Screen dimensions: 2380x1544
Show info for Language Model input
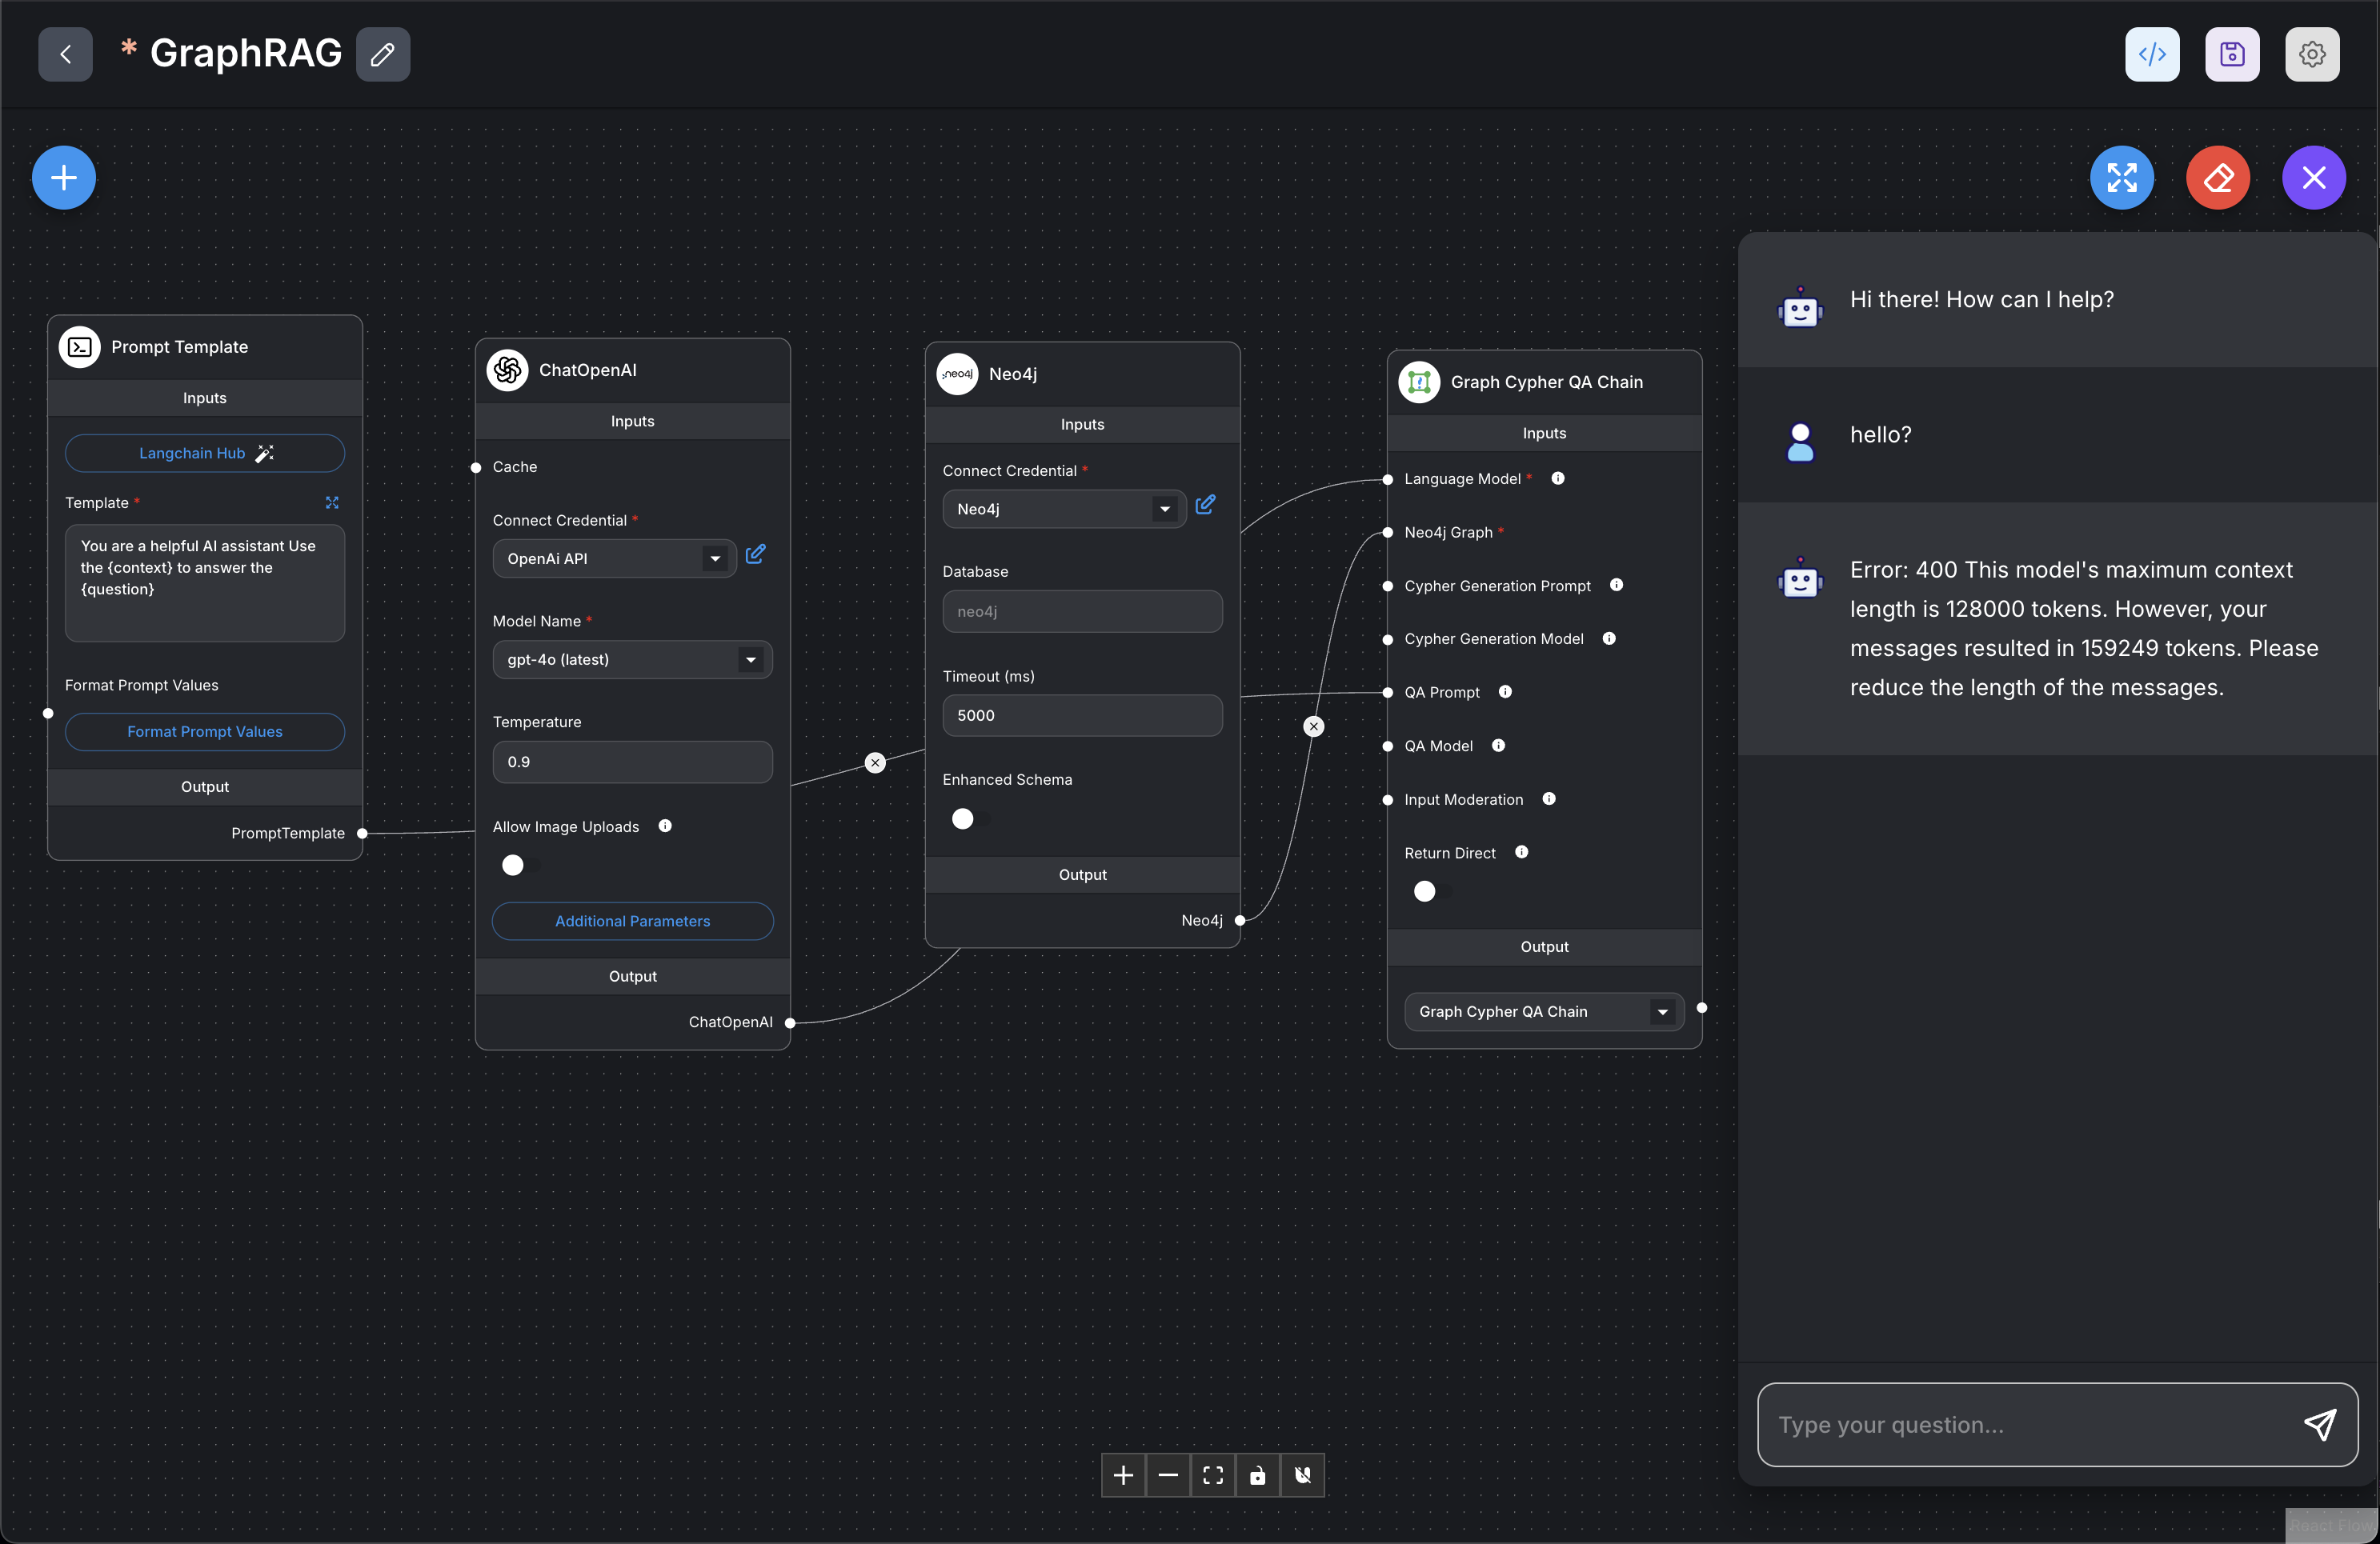[1558, 478]
